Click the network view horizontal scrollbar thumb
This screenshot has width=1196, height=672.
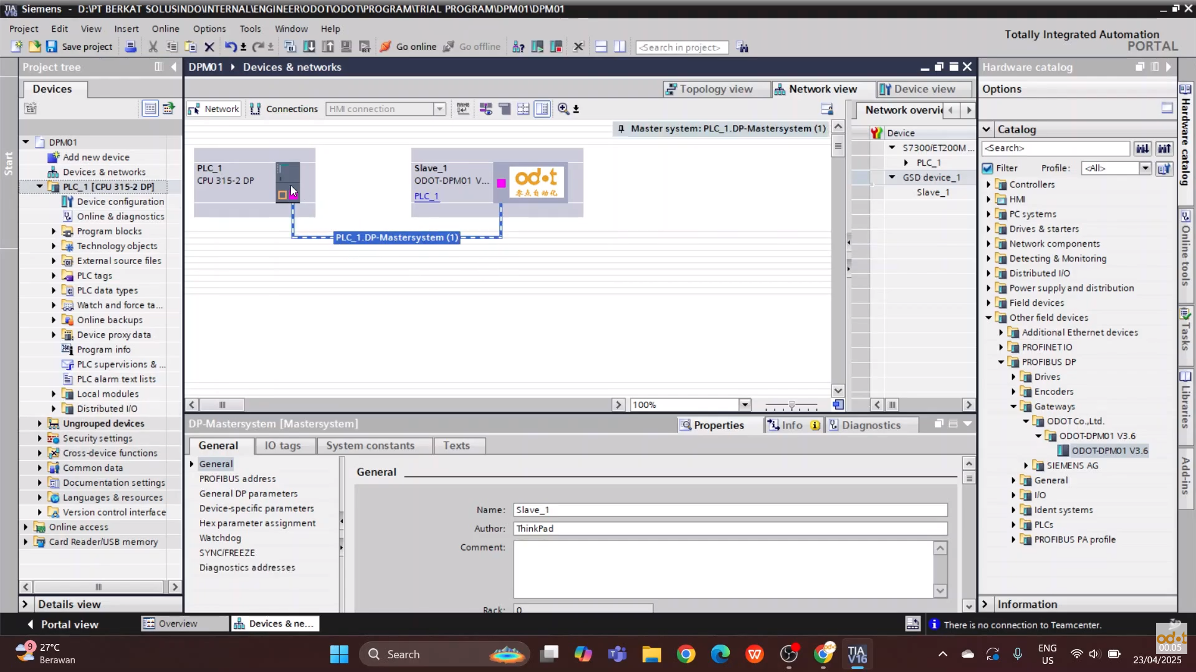222,405
